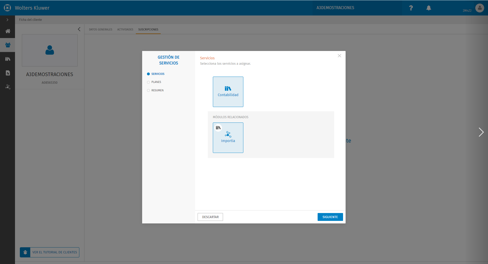Open the Home icon in the sidebar
Viewport: 488px width, 264px height.
coord(8,31)
